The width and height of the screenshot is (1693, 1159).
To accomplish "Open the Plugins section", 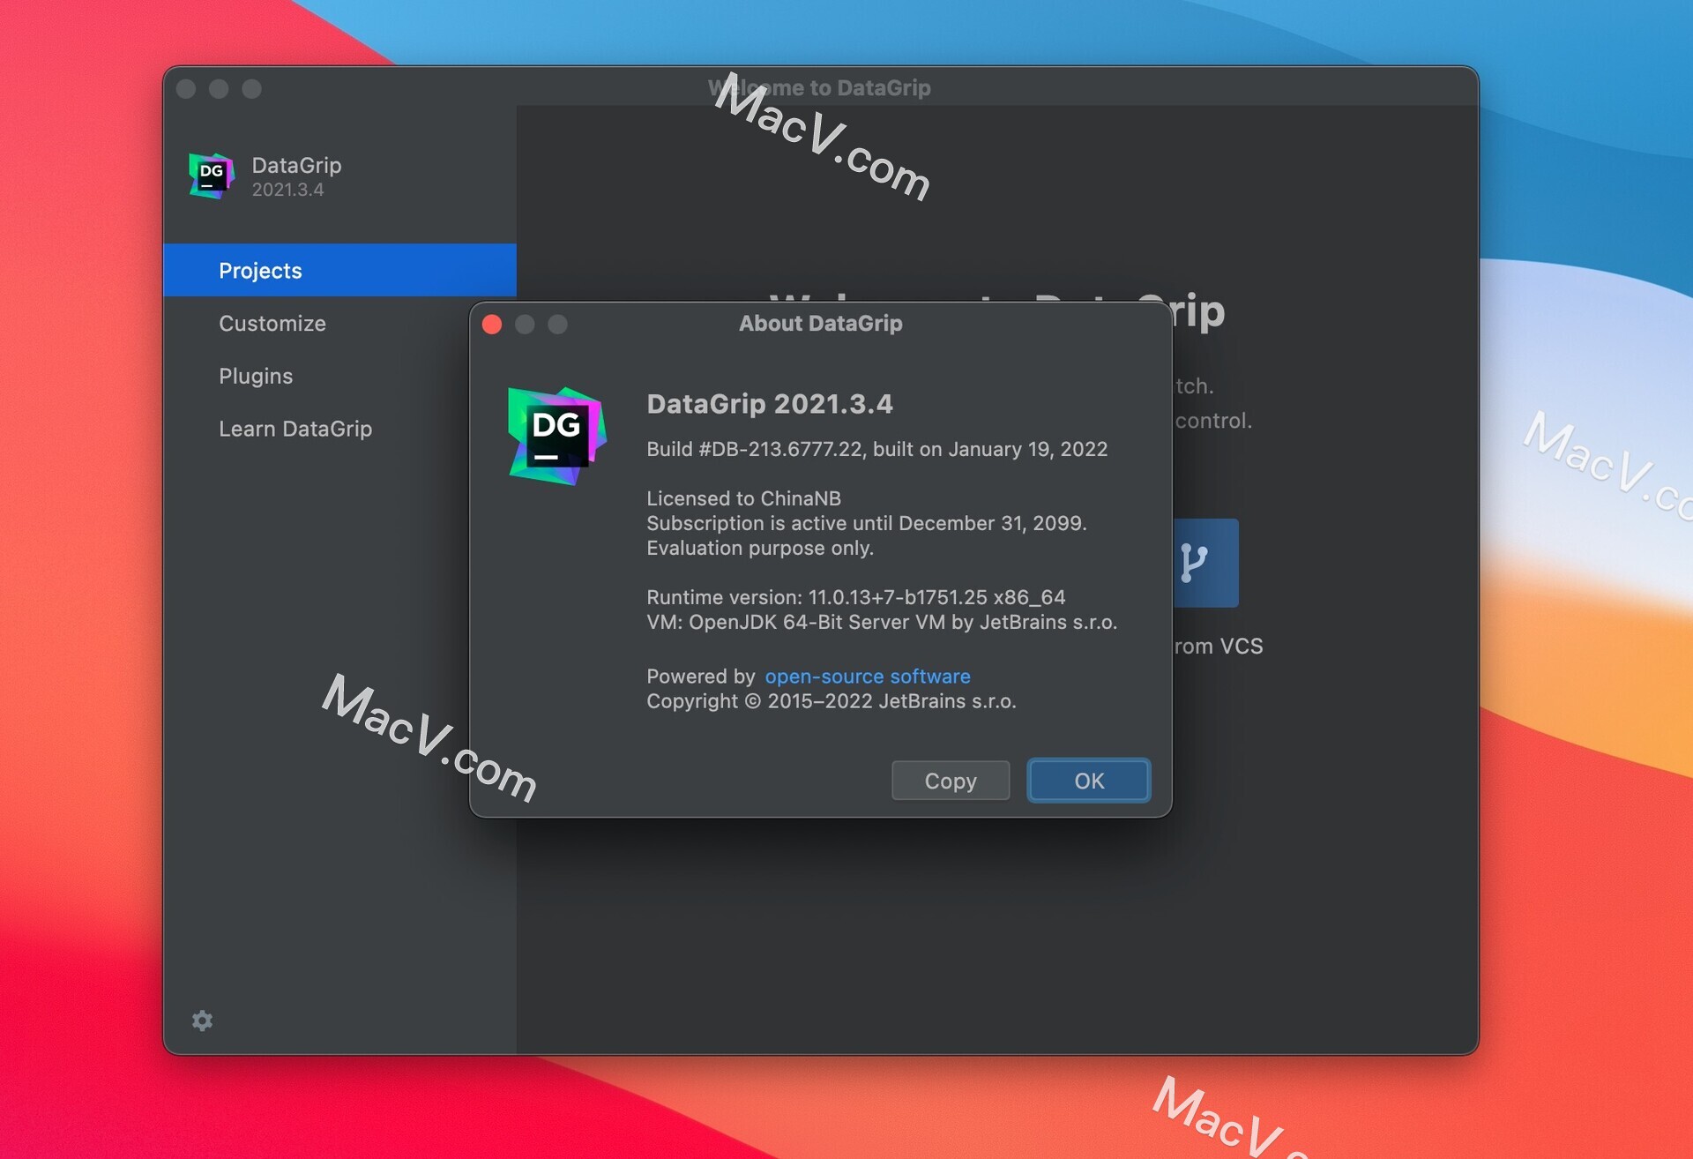I will [255, 376].
